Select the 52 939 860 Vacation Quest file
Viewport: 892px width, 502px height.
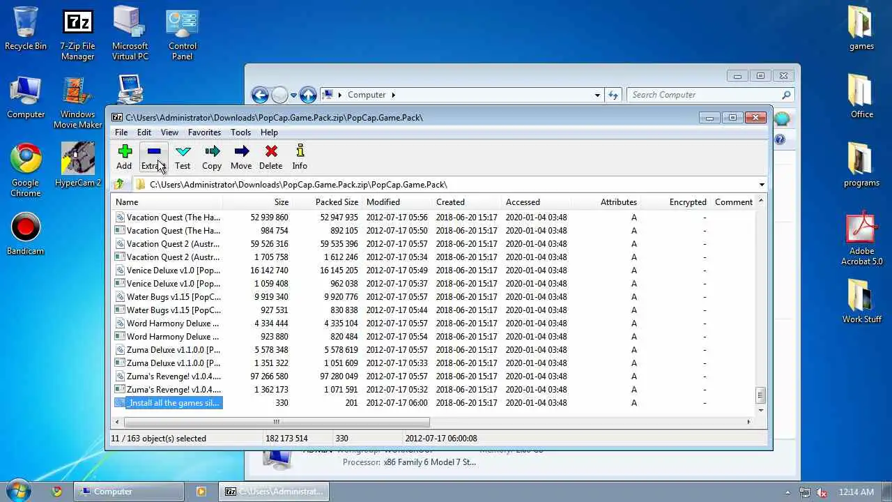point(168,218)
